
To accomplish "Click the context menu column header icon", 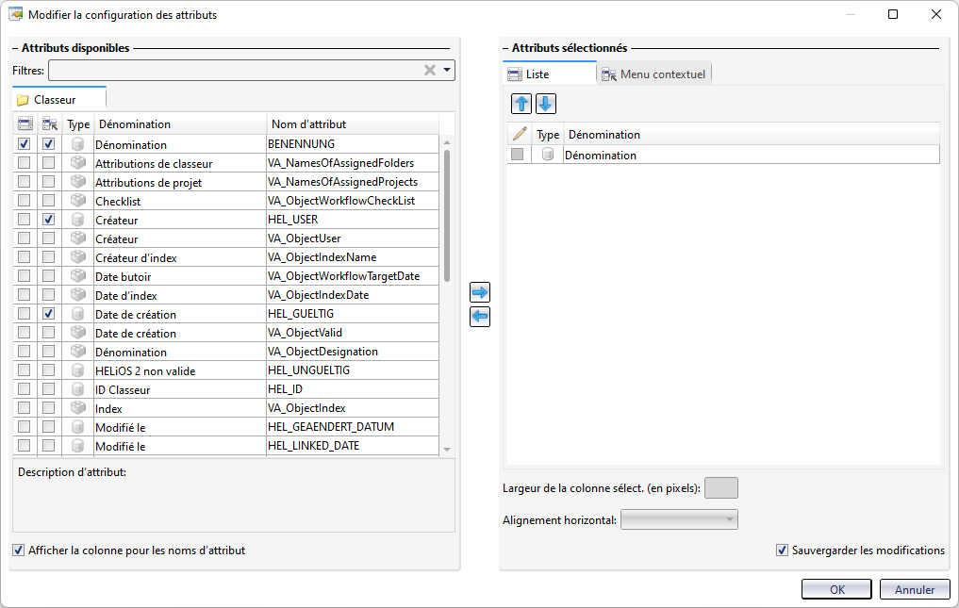I will [x=49, y=123].
